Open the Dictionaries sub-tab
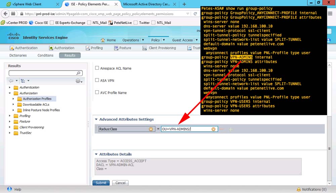The height and width of the screenshot is (193, 336). tap(18, 55)
